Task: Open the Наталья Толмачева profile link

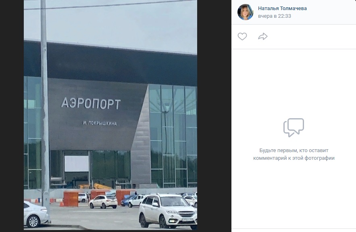Action: pyautogui.click(x=282, y=8)
